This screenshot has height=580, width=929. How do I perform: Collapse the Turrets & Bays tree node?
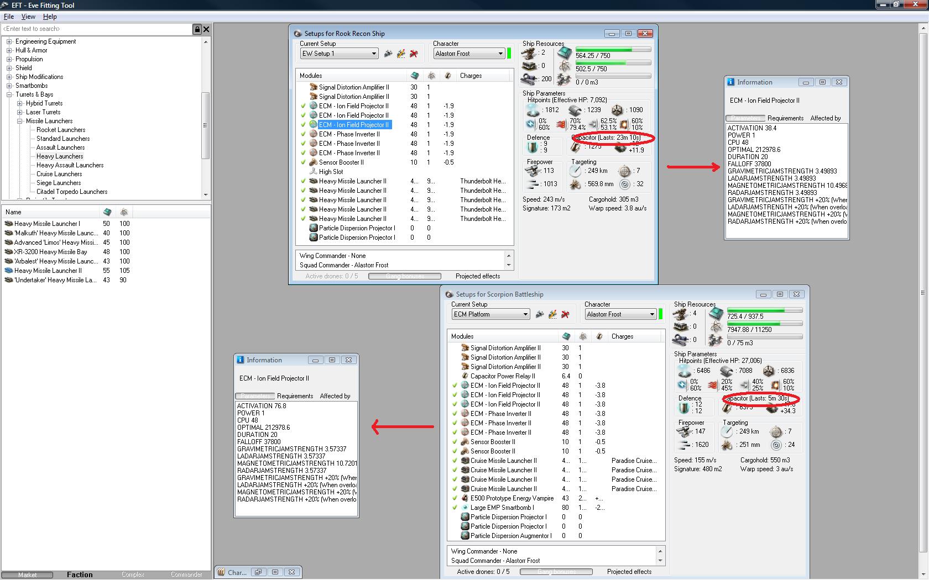9,94
